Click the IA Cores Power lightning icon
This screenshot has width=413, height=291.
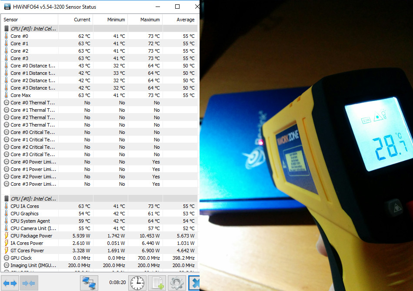(7, 243)
